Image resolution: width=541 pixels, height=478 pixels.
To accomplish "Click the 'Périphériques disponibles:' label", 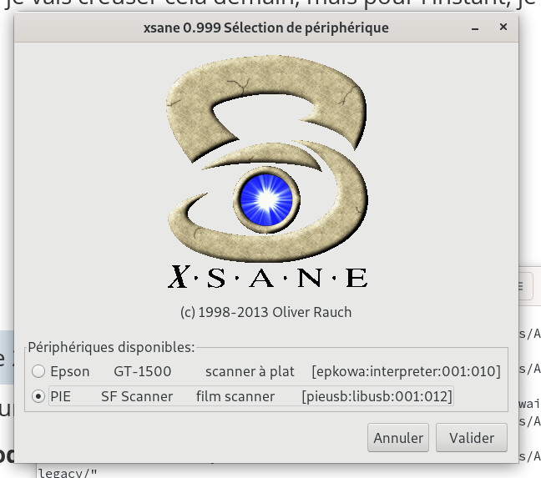I will 111,347.
